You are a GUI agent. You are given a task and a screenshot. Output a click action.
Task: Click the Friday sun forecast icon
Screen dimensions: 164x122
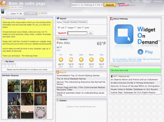pos(61,59)
